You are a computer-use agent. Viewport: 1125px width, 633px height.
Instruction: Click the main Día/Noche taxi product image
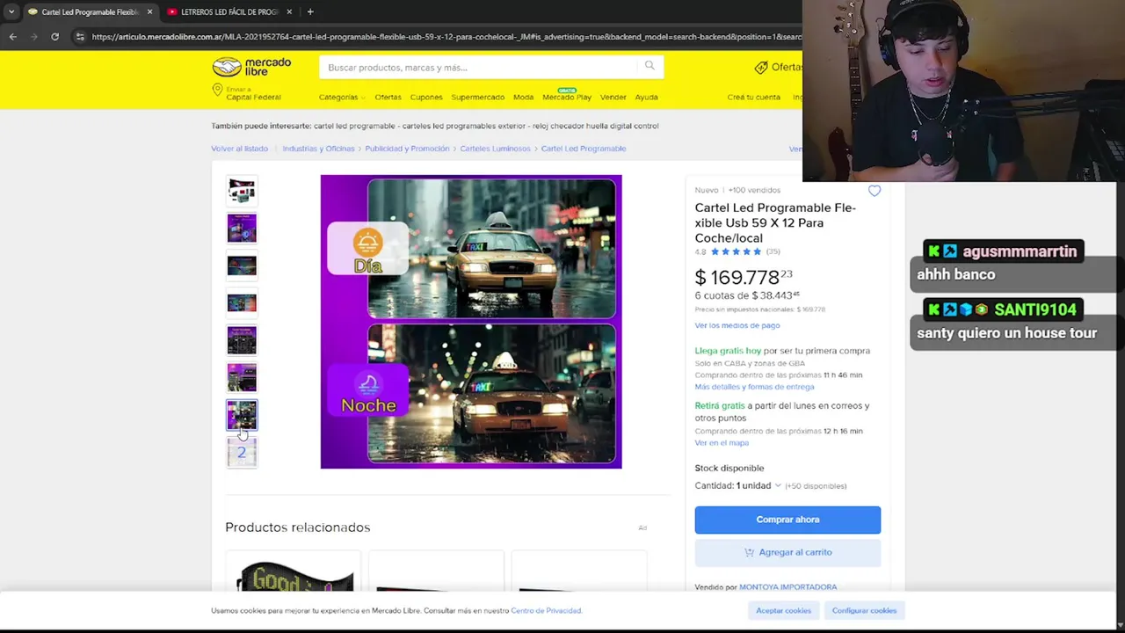click(471, 322)
